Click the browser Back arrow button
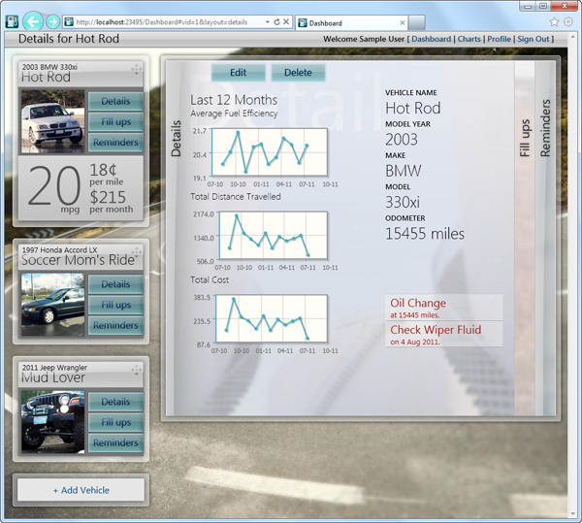This screenshot has width=582, height=523. [x=33, y=21]
